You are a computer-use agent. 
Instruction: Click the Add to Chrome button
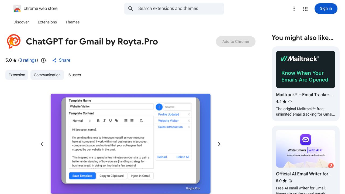coord(236,41)
